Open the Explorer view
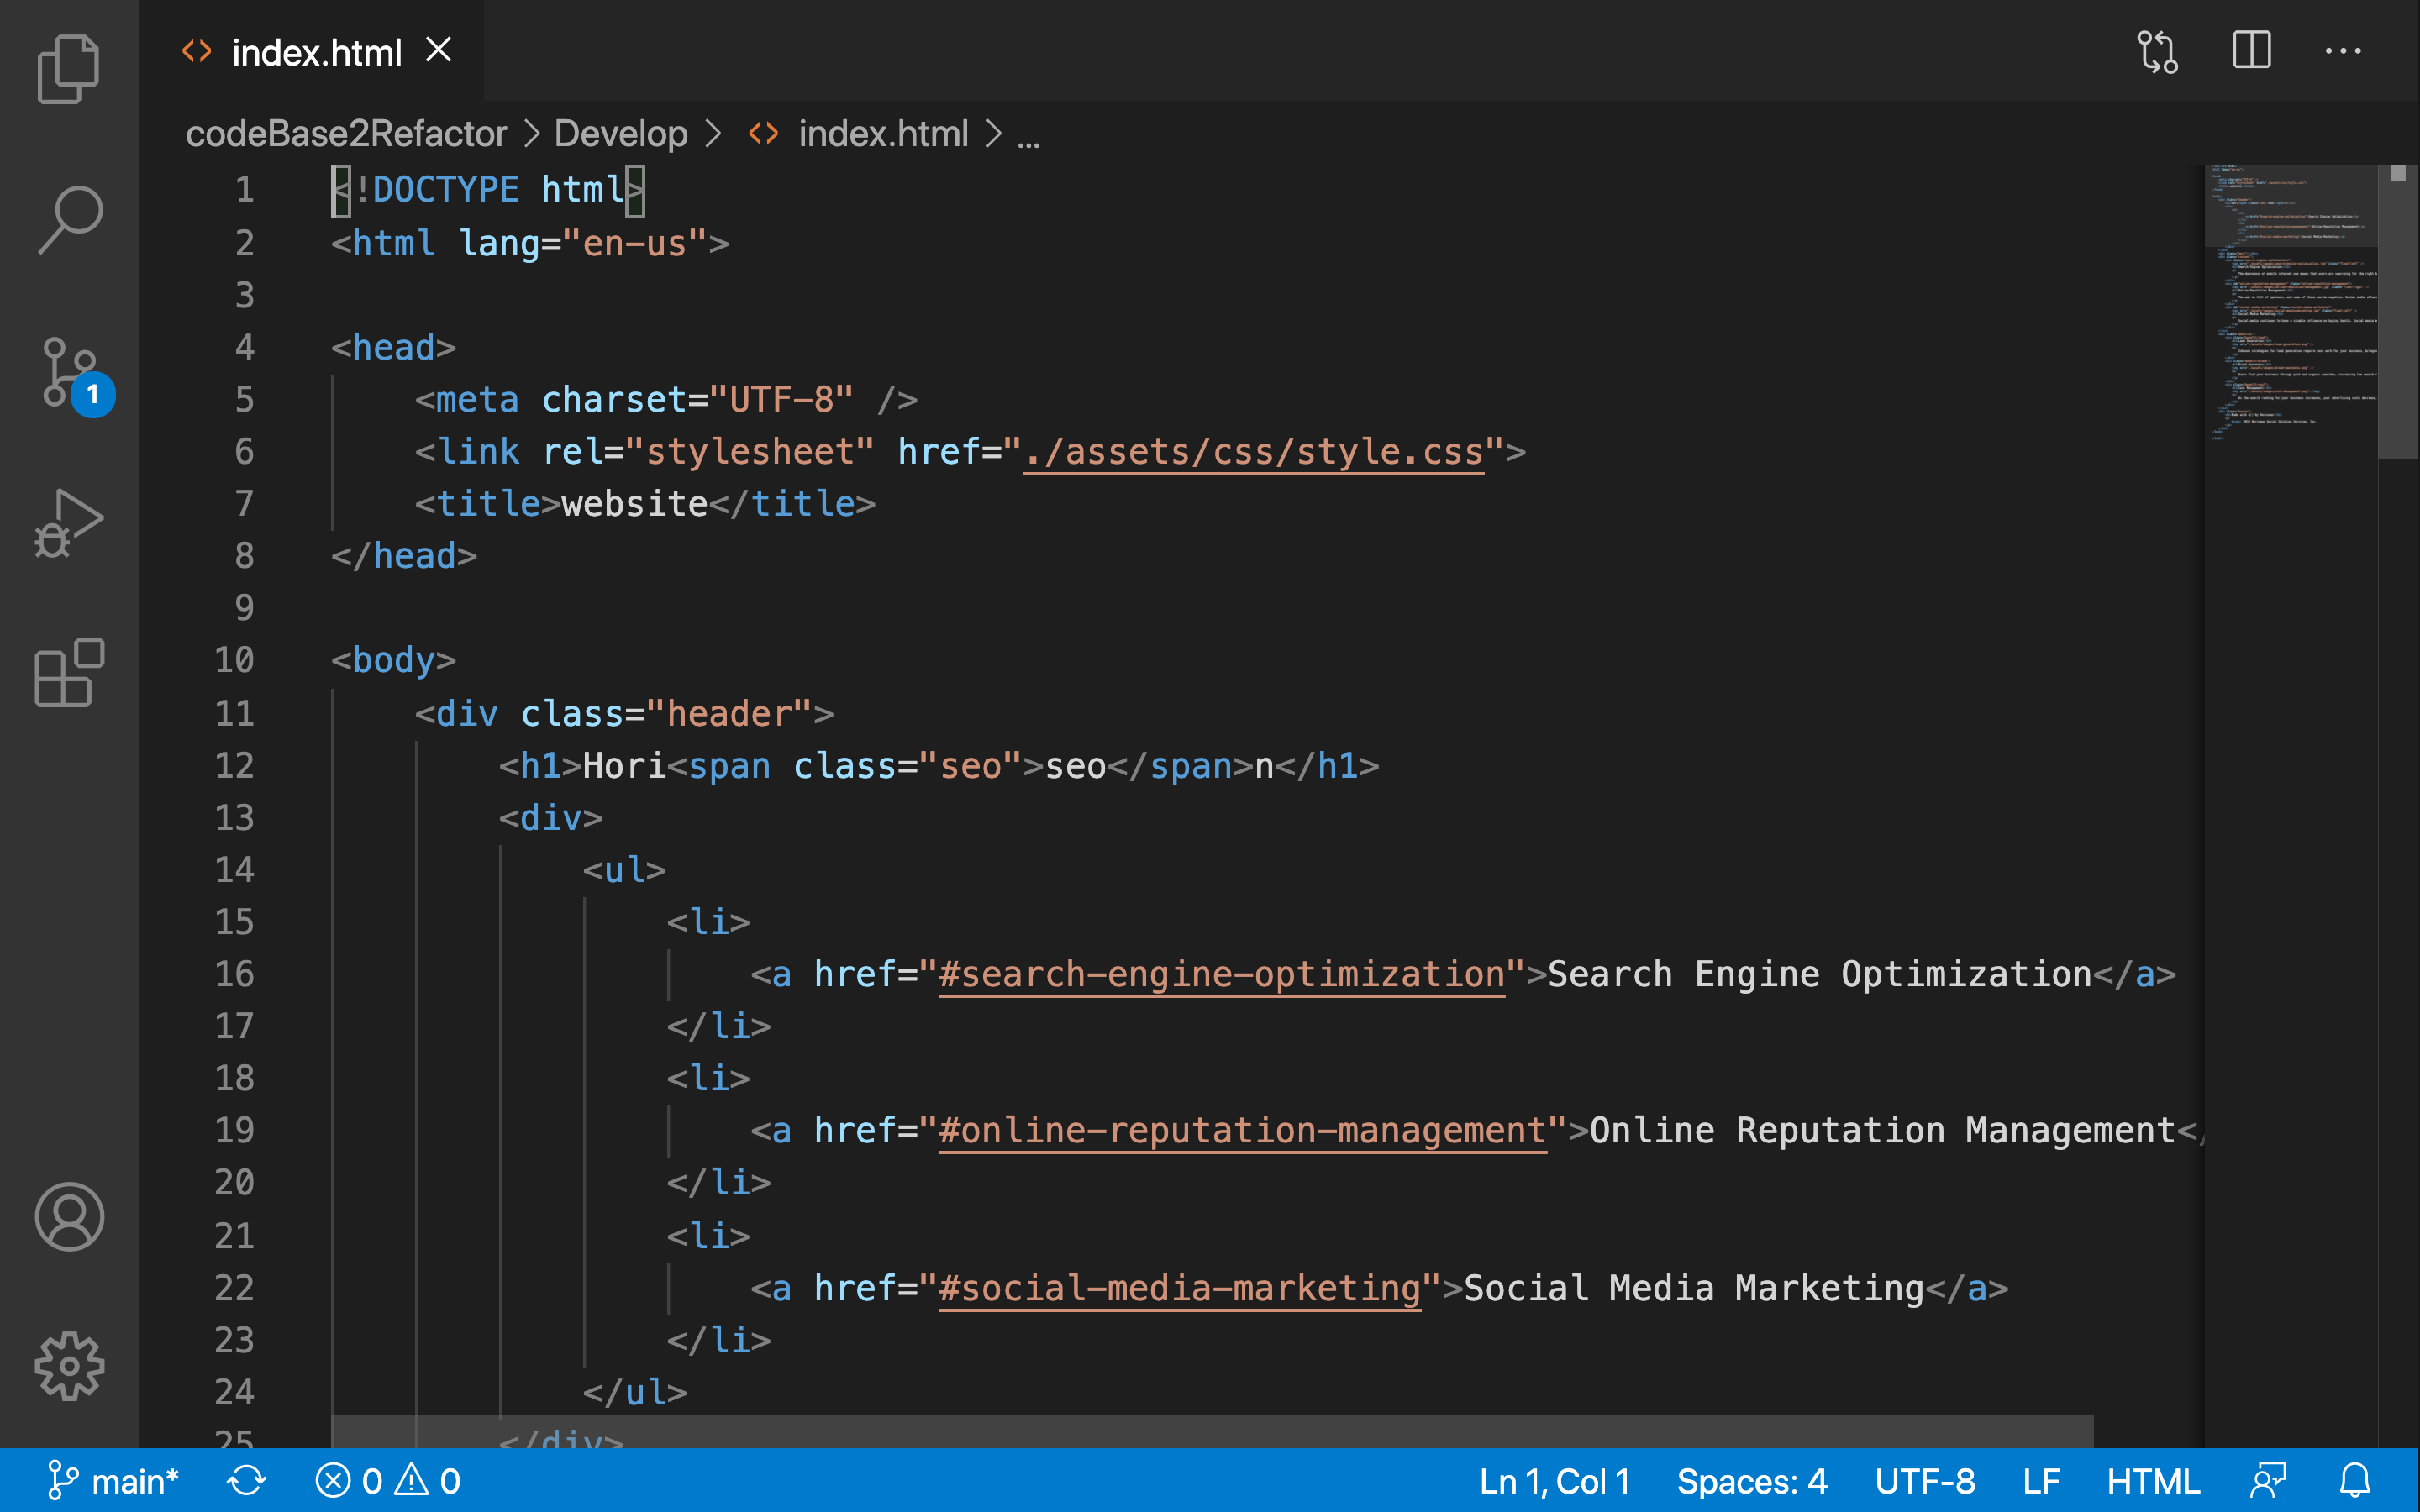This screenshot has height=1512, width=2420. click(x=68, y=68)
